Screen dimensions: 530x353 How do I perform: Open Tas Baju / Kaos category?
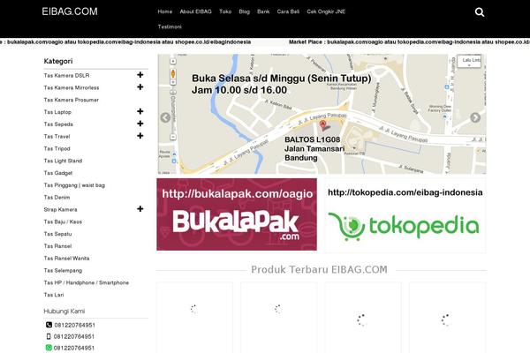pos(63,222)
